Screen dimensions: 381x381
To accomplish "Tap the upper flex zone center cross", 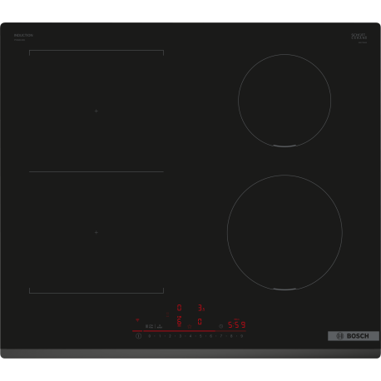I will (96, 111).
